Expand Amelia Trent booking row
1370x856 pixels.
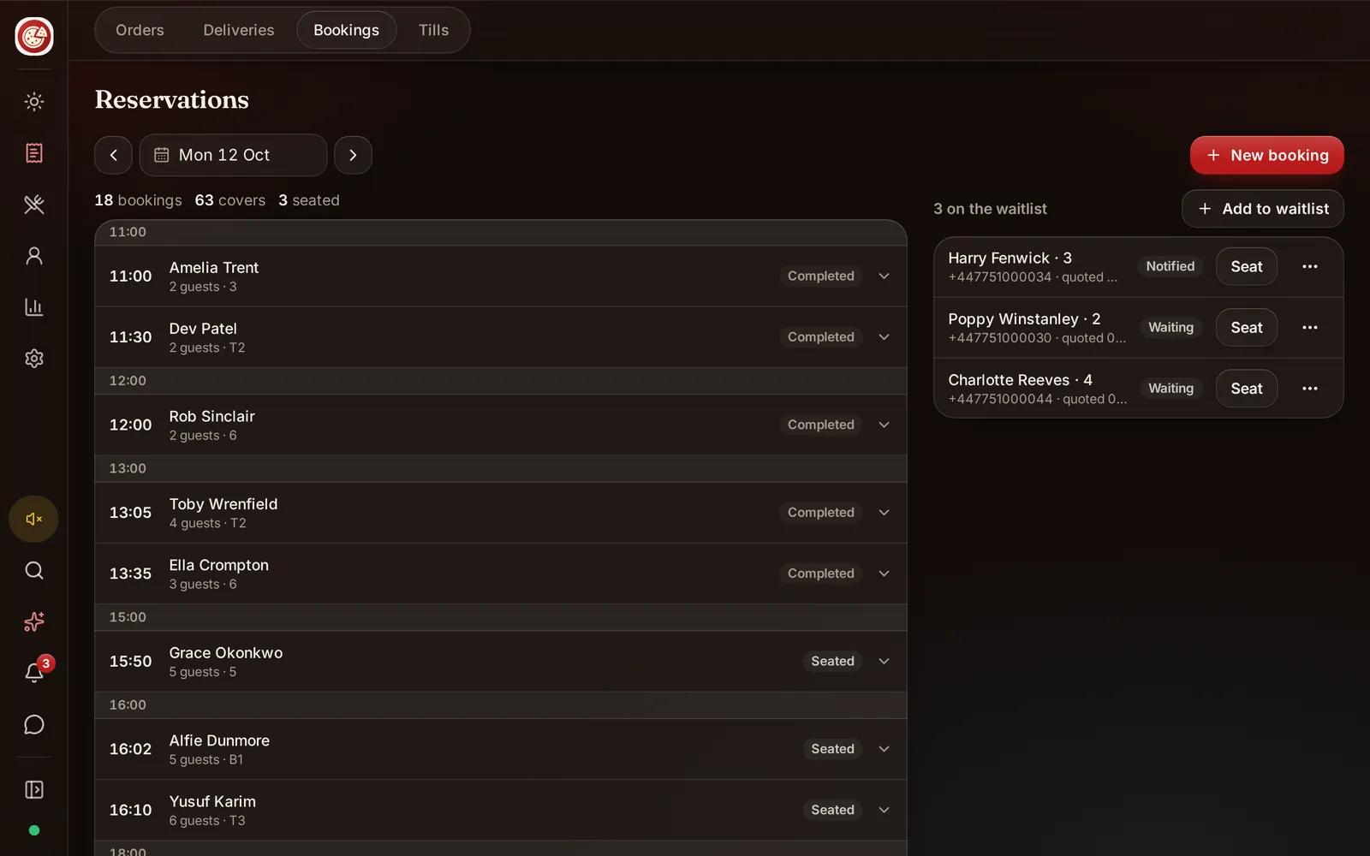click(x=501, y=276)
